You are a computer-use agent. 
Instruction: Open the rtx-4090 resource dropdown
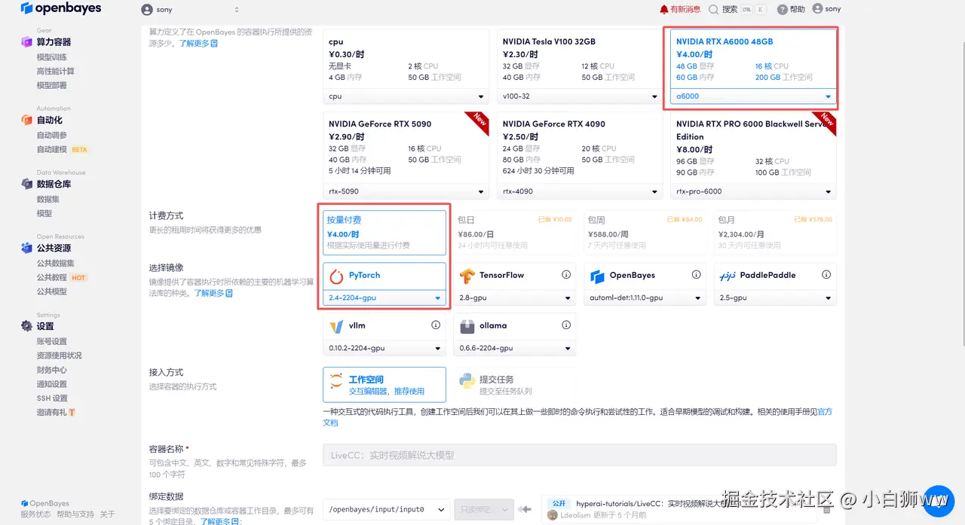(x=580, y=191)
